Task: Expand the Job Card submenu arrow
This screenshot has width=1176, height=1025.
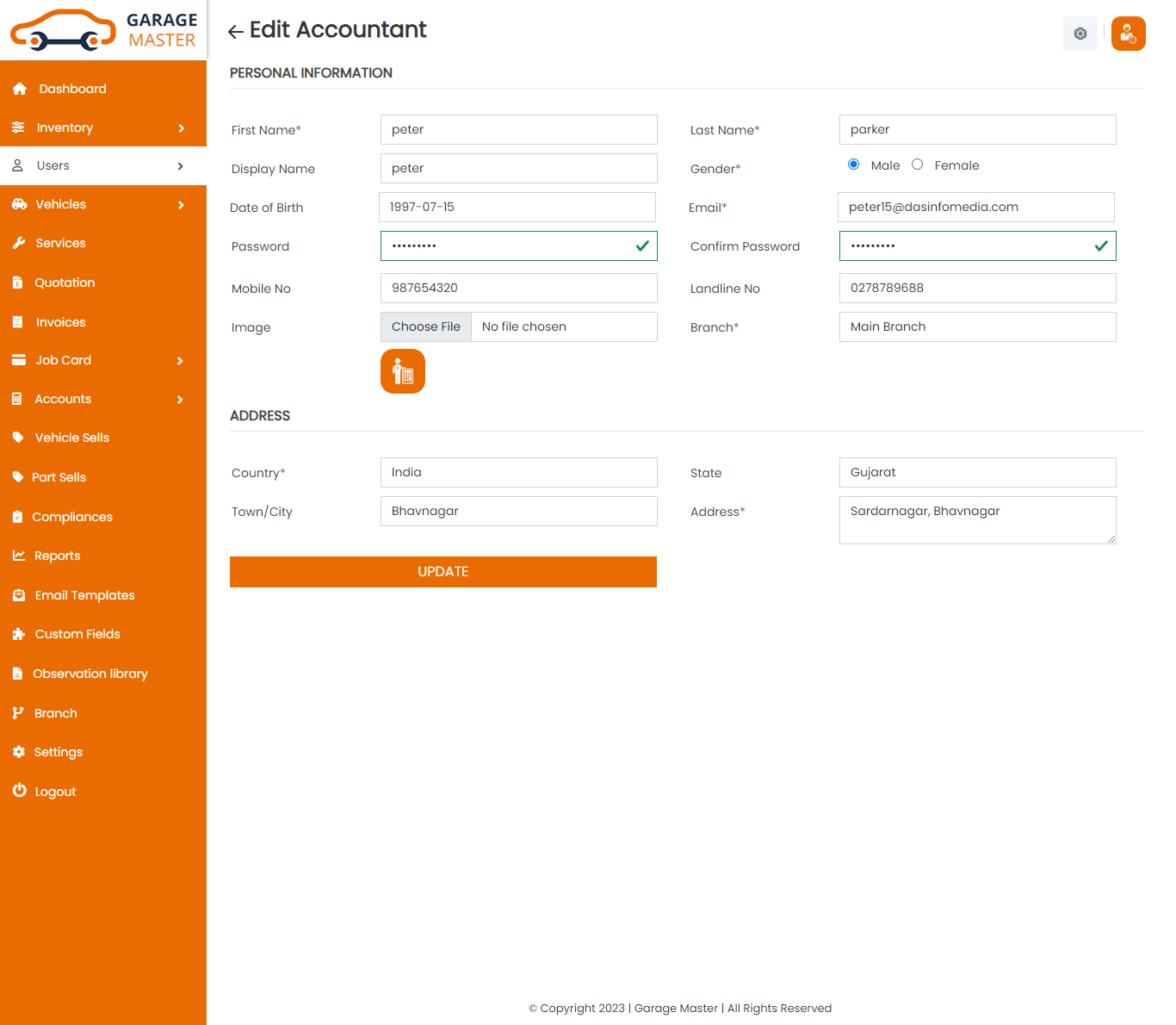Action: coord(180,361)
